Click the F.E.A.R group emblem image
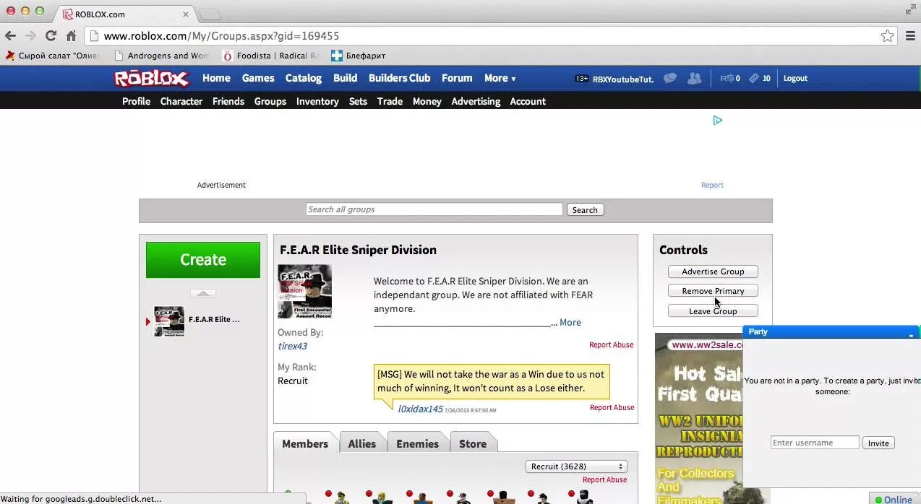 point(304,291)
